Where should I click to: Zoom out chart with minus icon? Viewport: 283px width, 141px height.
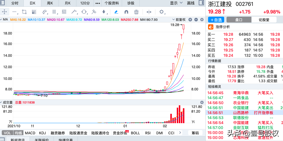(196, 20)
